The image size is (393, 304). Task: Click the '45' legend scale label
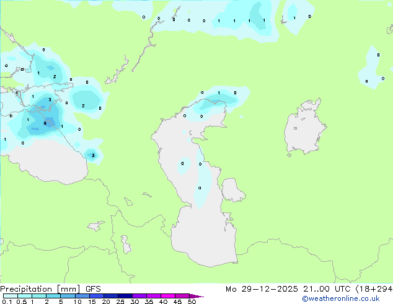177,302
